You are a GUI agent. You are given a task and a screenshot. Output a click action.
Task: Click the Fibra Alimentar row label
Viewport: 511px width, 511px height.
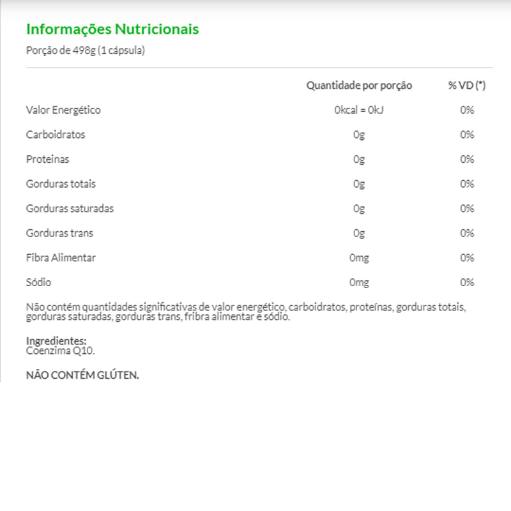(61, 257)
